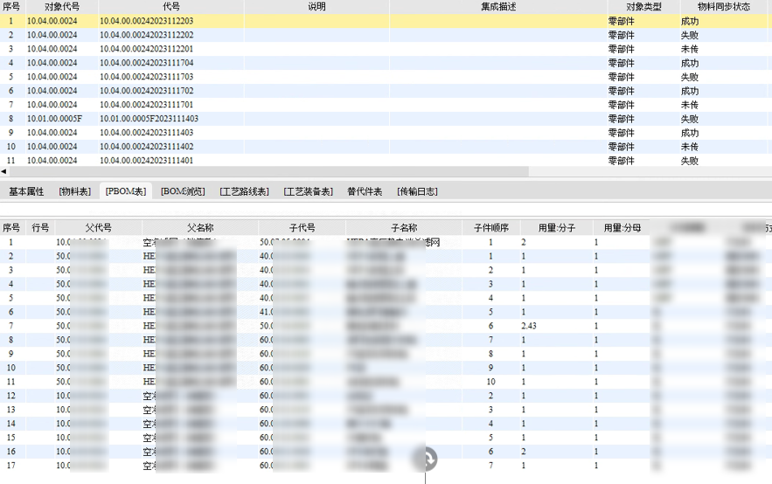This screenshot has height=484, width=772.
Task: Click the cell 10.04.00.00242023111704
Action: click(x=147, y=63)
